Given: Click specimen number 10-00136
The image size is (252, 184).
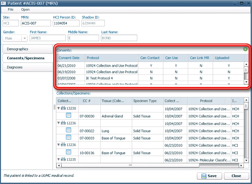Looking at the screenshot, I should click(87, 153).
